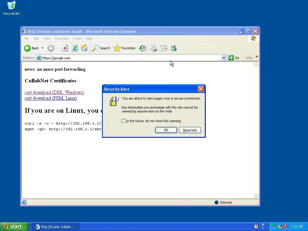308x231 pixels.
Task: Click the red security shield tray icon
Action: click(286, 226)
